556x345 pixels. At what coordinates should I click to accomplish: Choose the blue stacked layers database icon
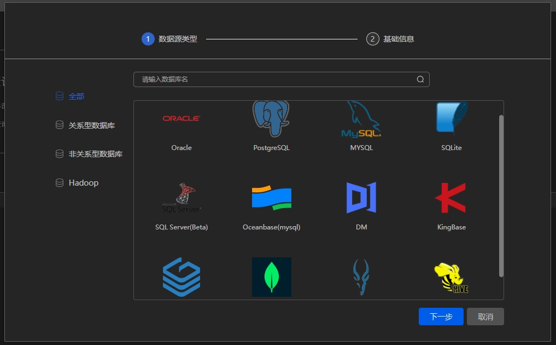coord(181,277)
